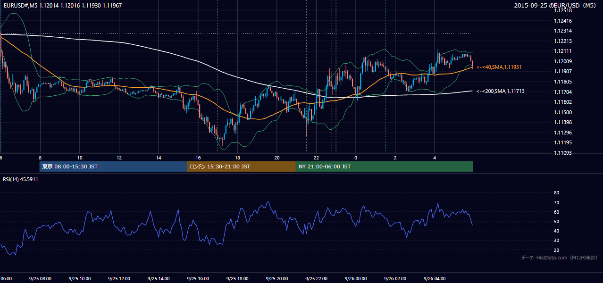Click hour marker 20 under price chart

277,158
